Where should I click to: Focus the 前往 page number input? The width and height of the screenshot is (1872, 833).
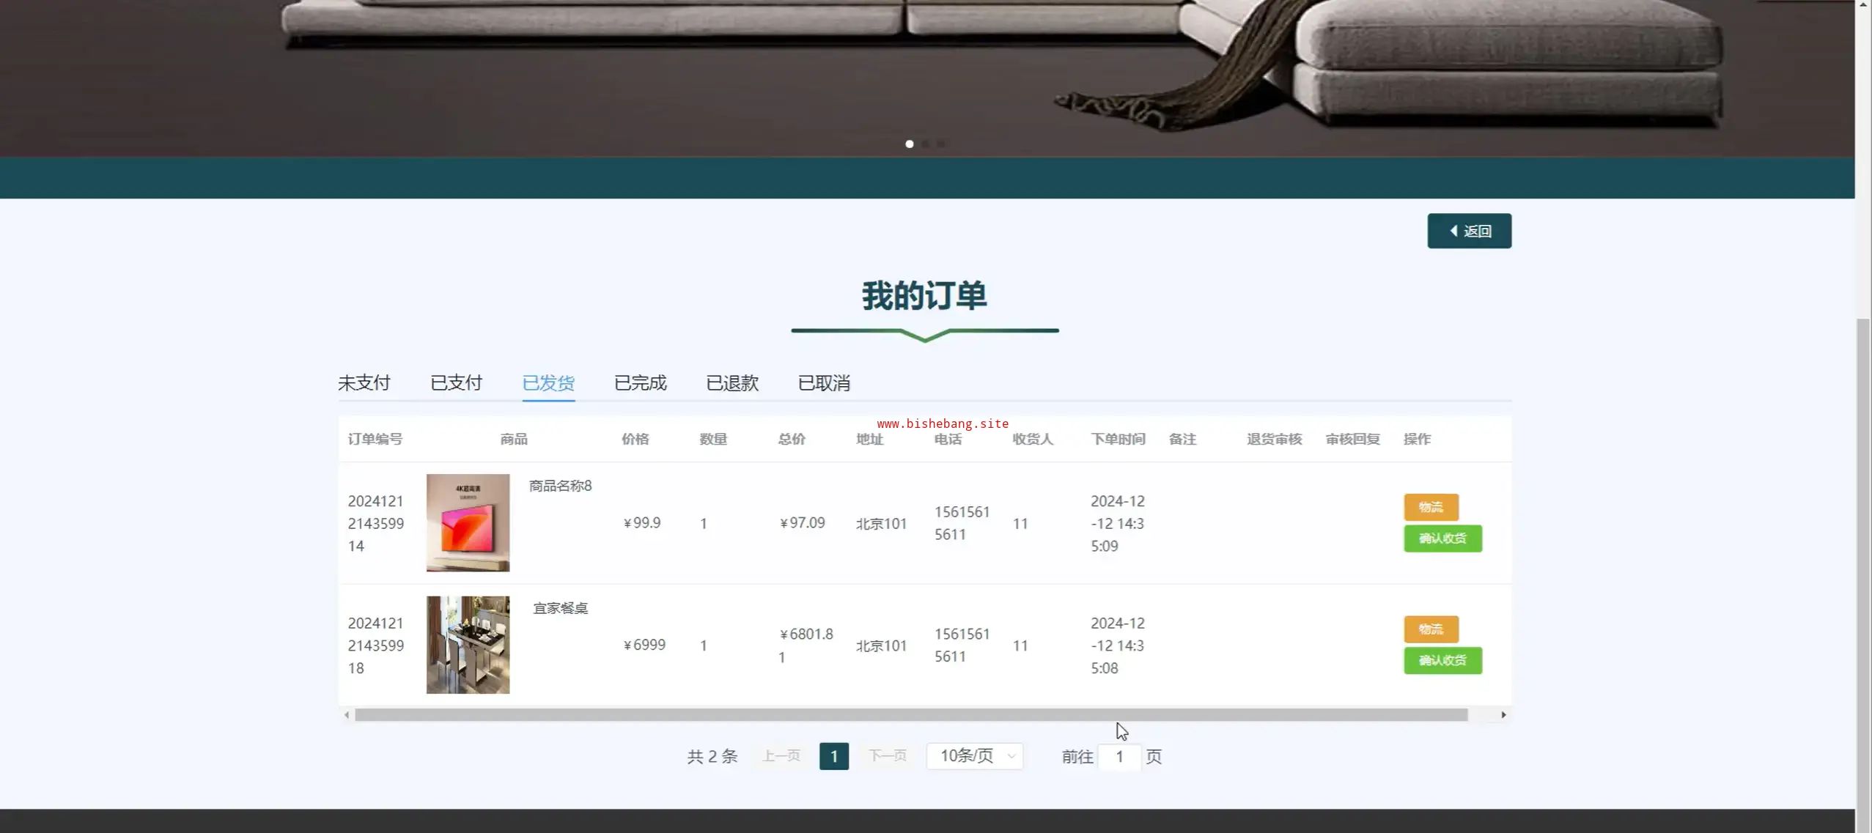(1119, 757)
